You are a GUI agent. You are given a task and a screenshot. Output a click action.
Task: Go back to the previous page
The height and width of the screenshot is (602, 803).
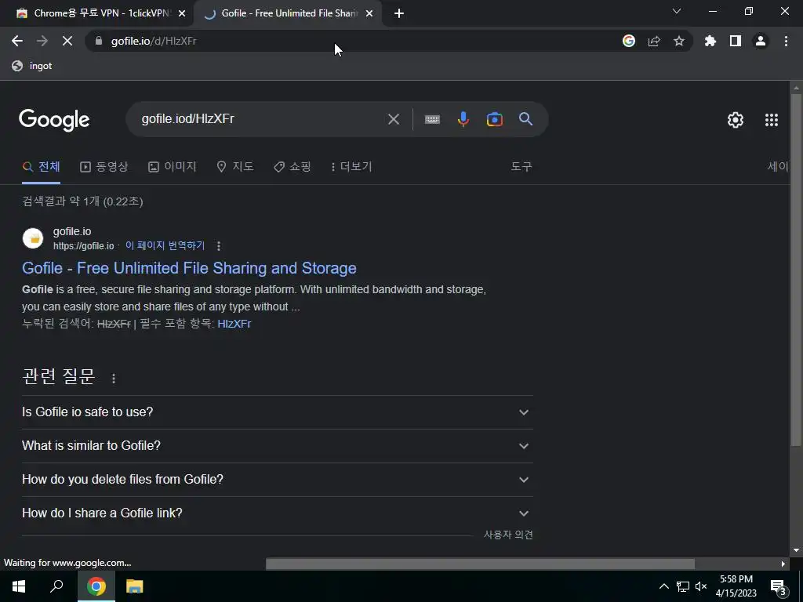pos(17,41)
